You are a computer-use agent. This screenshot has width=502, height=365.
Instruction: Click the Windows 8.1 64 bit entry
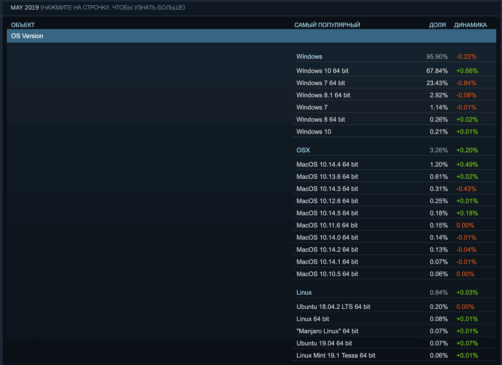point(323,95)
